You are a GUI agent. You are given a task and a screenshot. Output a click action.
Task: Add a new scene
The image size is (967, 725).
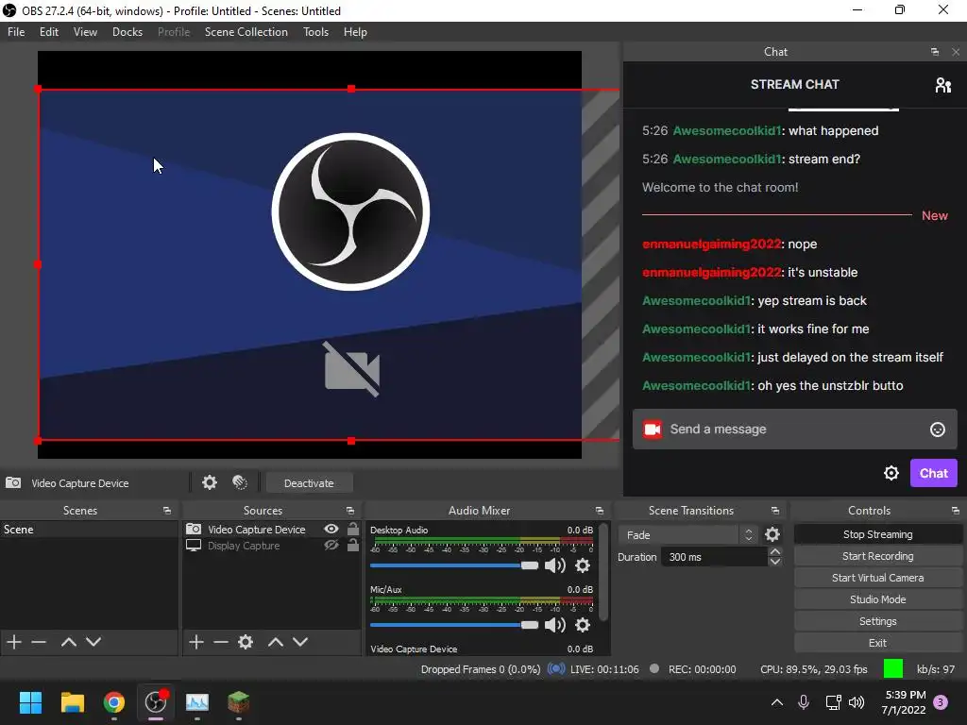click(14, 642)
